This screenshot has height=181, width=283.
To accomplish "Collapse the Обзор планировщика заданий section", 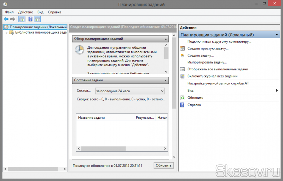I will click(166, 39).
